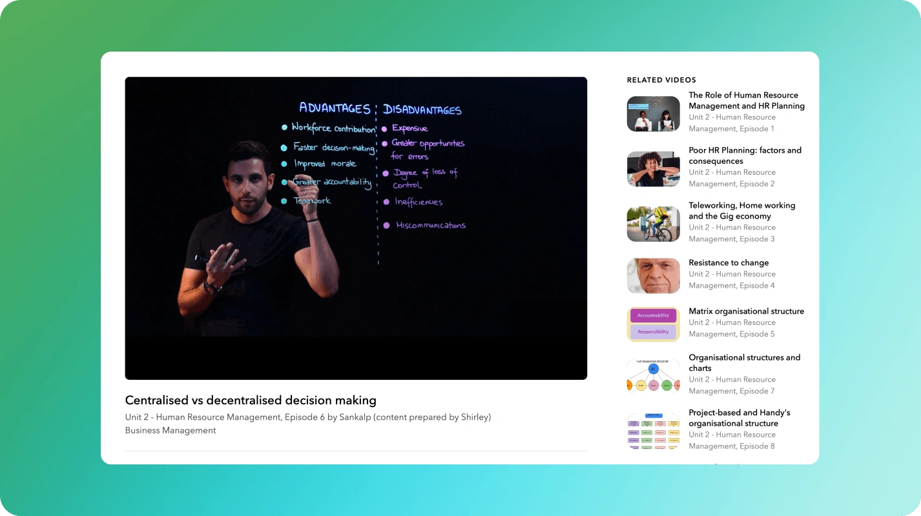Select 'Human Resource Management, Episode 7' subtitle text

point(732,385)
